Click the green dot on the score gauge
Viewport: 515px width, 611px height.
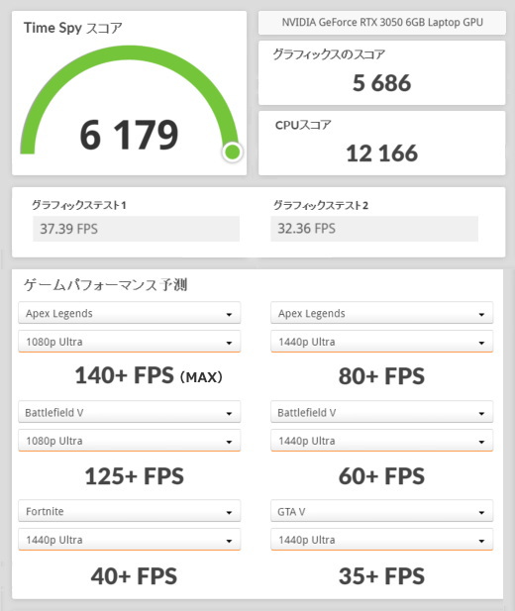click(x=233, y=152)
